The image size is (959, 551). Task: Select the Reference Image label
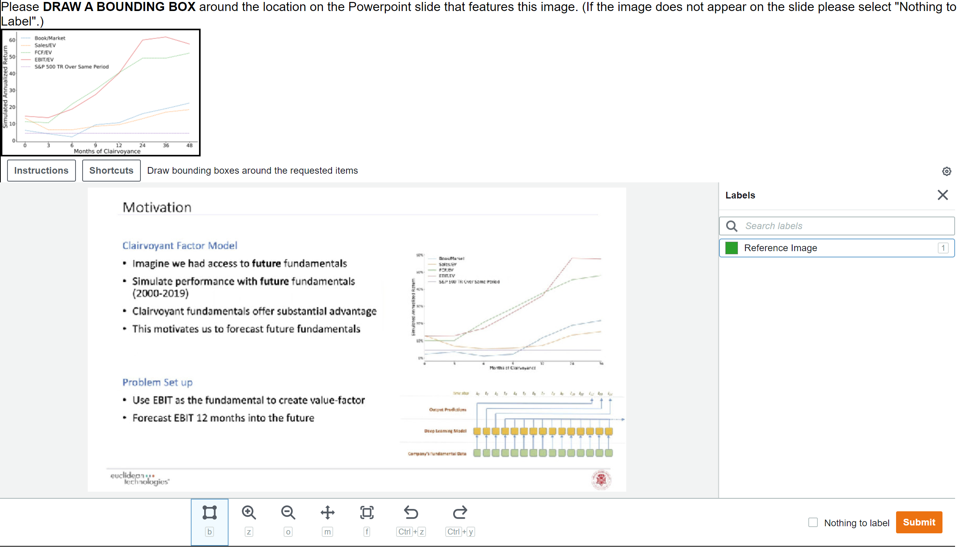click(x=837, y=248)
